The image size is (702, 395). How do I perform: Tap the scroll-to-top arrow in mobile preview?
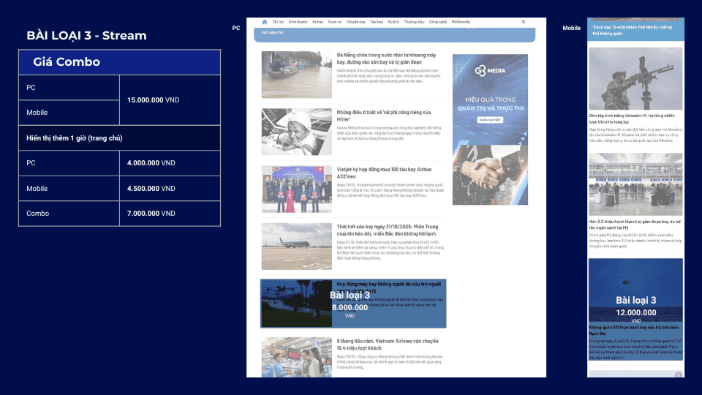pyautogui.click(x=679, y=375)
